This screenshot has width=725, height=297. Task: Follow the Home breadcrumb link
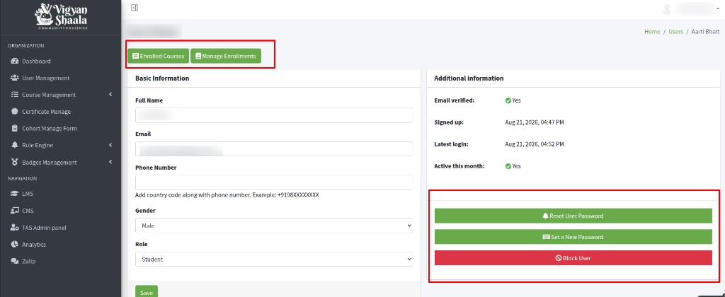point(652,31)
